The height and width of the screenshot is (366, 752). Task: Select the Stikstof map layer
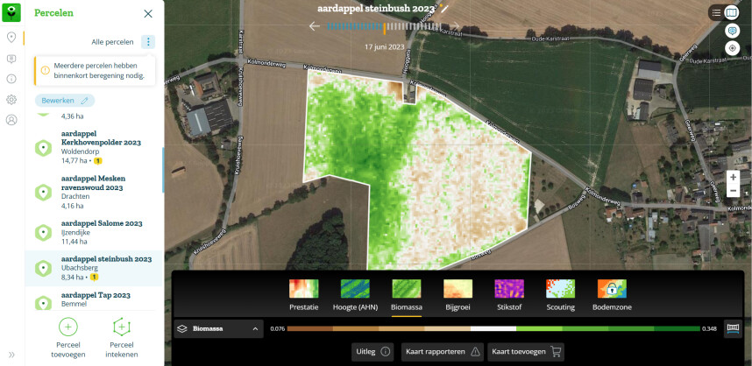point(509,296)
